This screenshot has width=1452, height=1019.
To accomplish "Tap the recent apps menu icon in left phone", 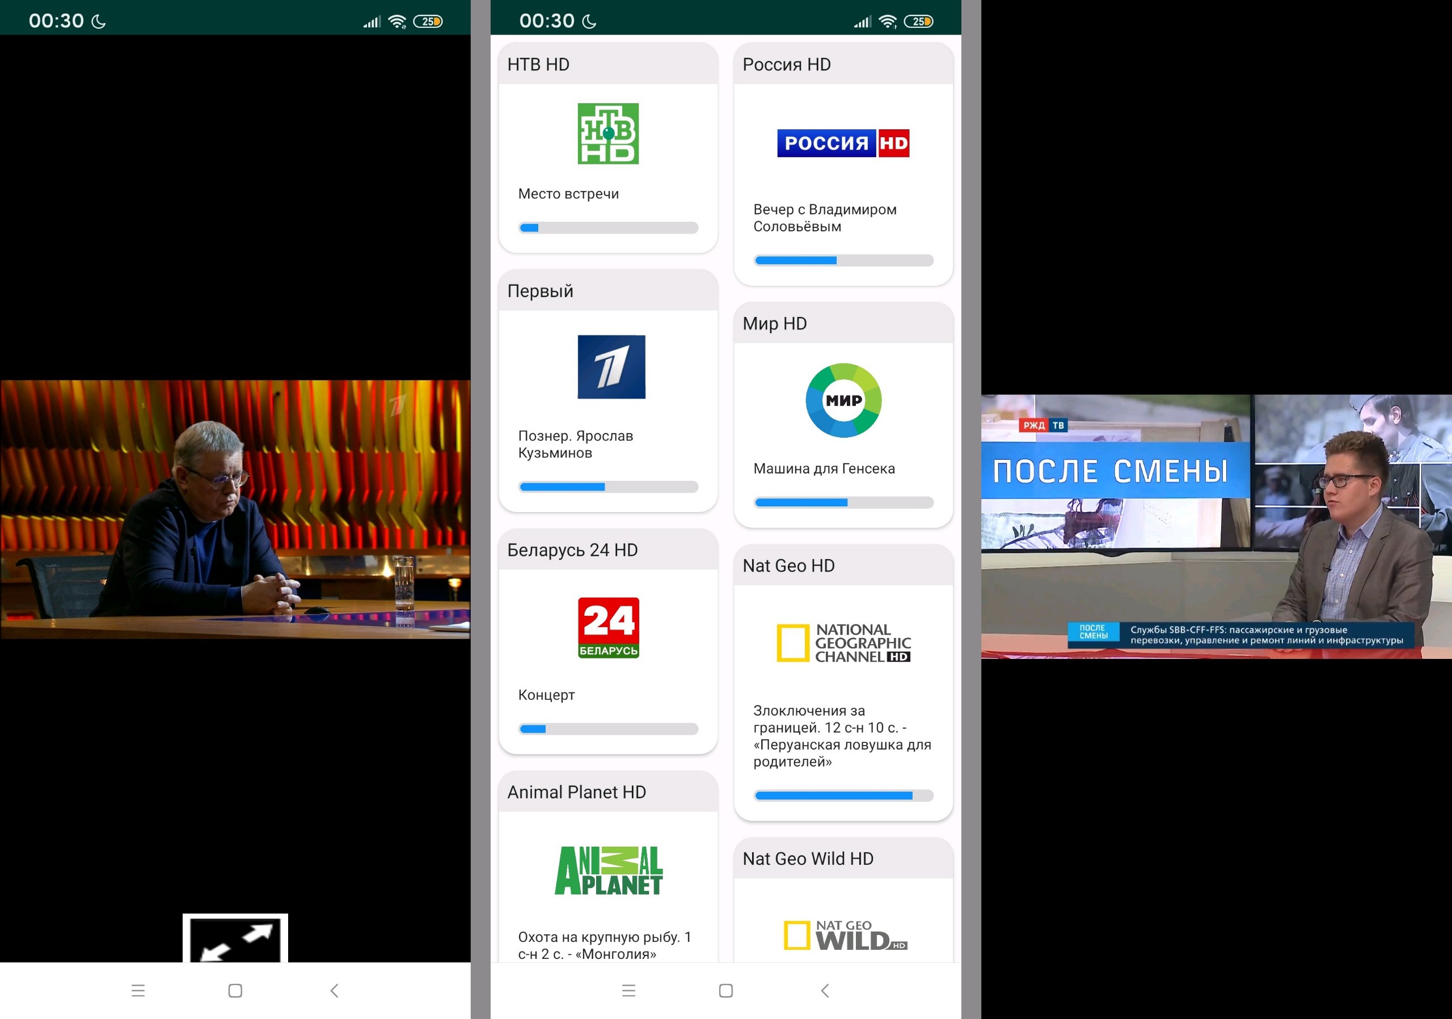I will point(138,991).
